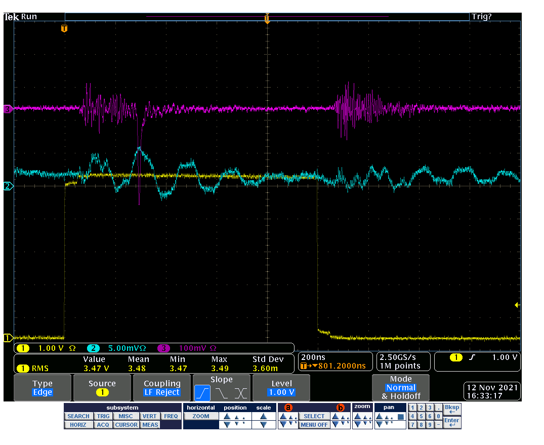Click the Enter key on keypad
This screenshot has height=445, width=544.
tap(451, 422)
